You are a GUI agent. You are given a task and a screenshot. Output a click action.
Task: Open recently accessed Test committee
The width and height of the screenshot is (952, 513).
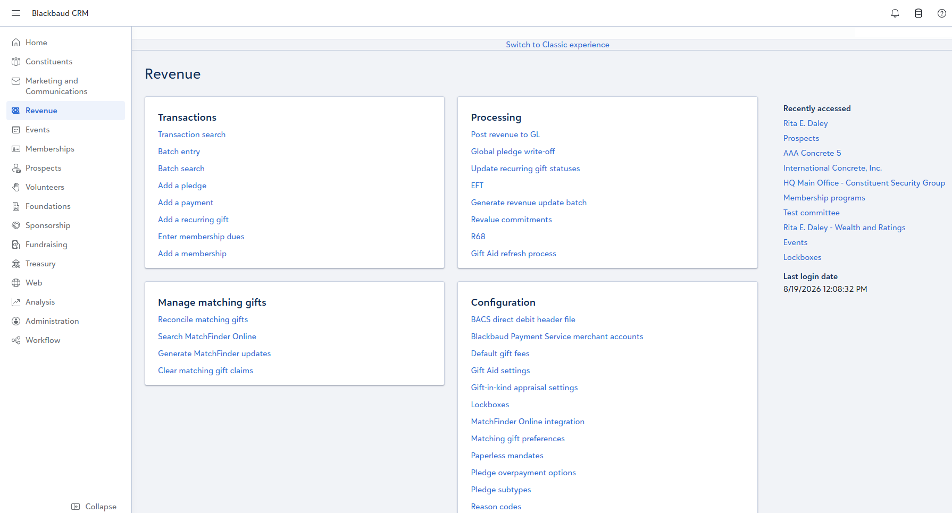pos(811,213)
